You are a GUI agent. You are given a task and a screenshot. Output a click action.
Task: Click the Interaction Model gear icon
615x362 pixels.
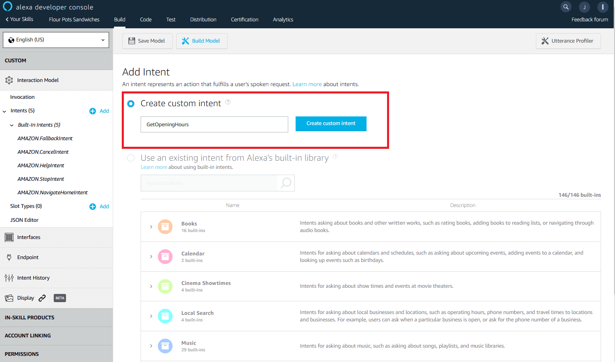9,80
